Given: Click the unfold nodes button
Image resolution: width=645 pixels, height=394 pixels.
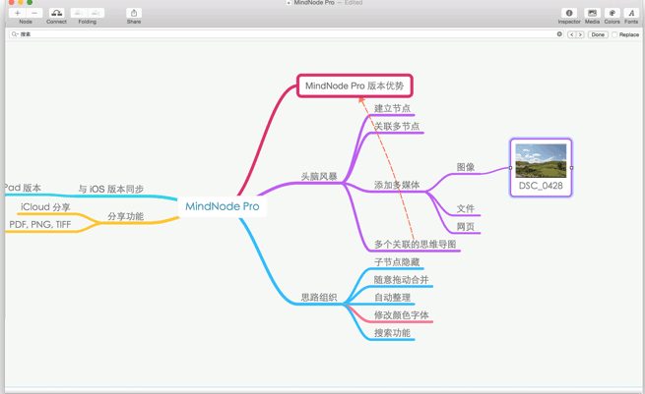Looking at the screenshot, I should [x=97, y=13].
